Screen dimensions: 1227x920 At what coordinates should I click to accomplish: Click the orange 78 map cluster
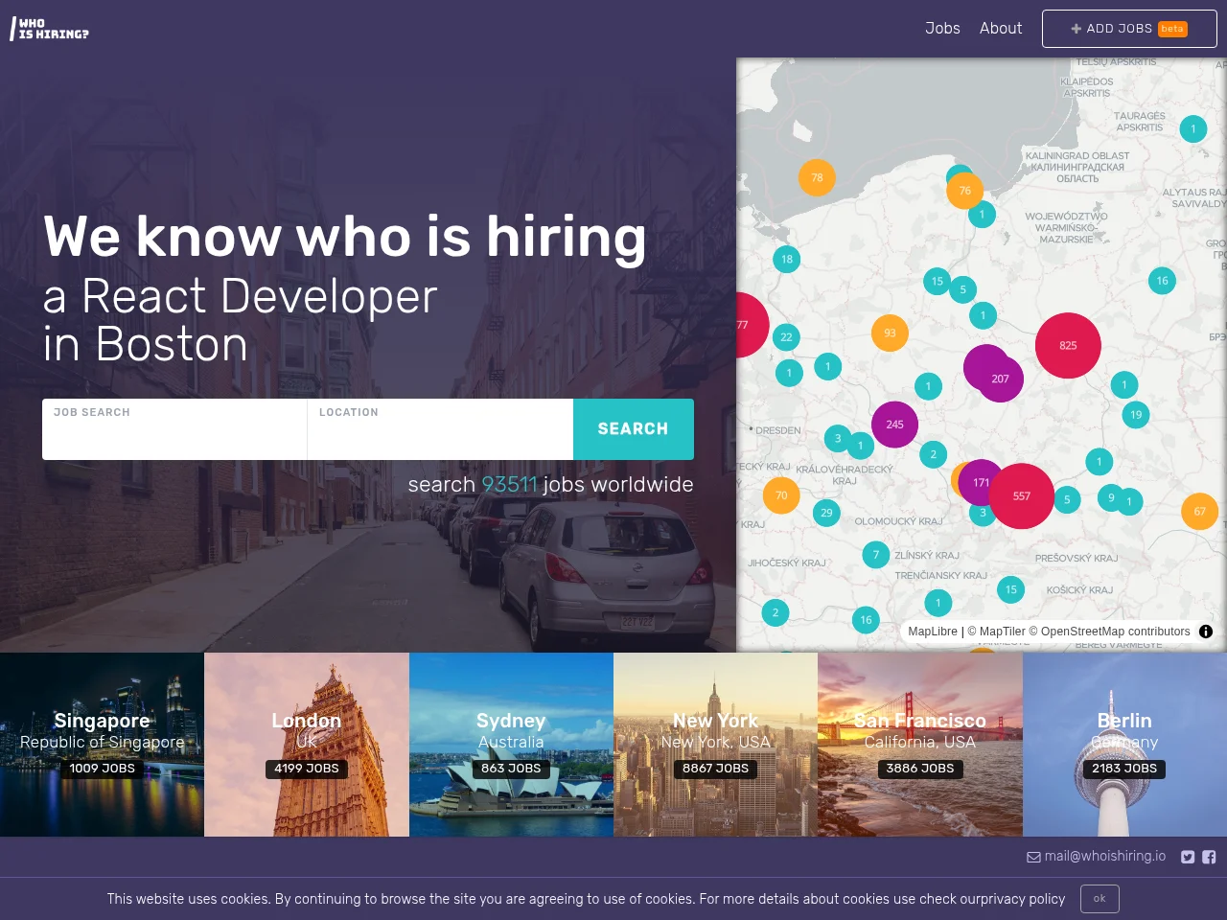pyautogui.click(x=817, y=177)
